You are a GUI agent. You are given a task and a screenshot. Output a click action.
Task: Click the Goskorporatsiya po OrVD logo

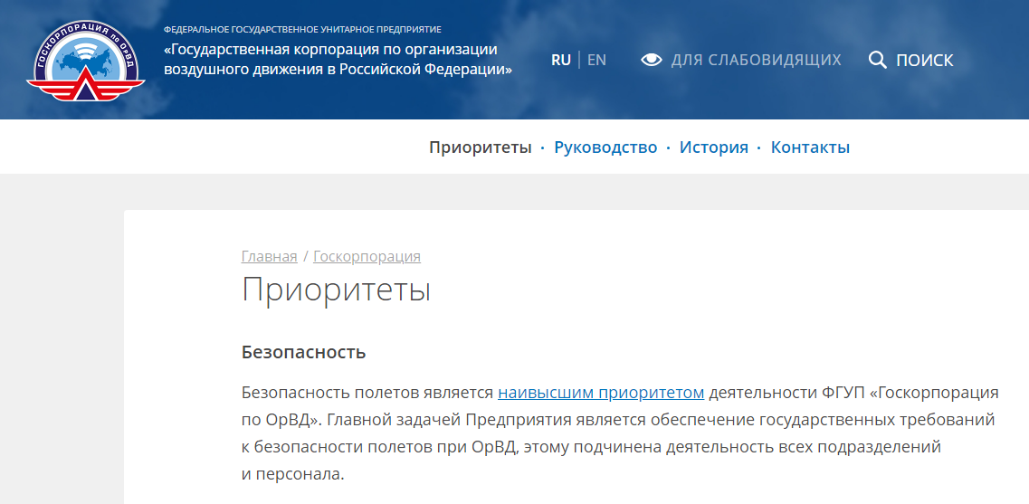click(x=86, y=61)
